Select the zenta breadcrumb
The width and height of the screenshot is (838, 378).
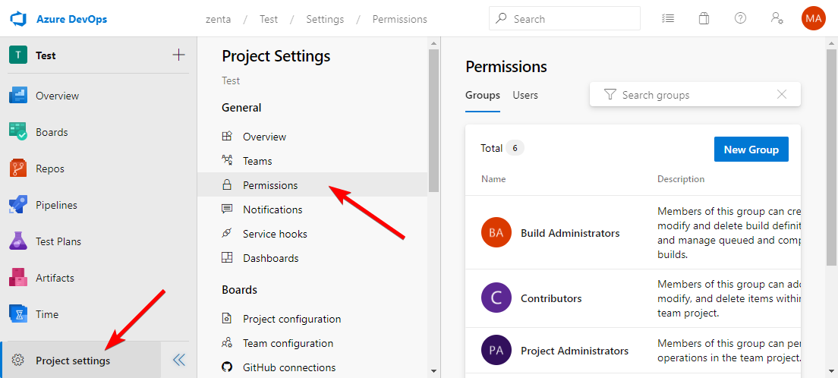click(x=219, y=19)
